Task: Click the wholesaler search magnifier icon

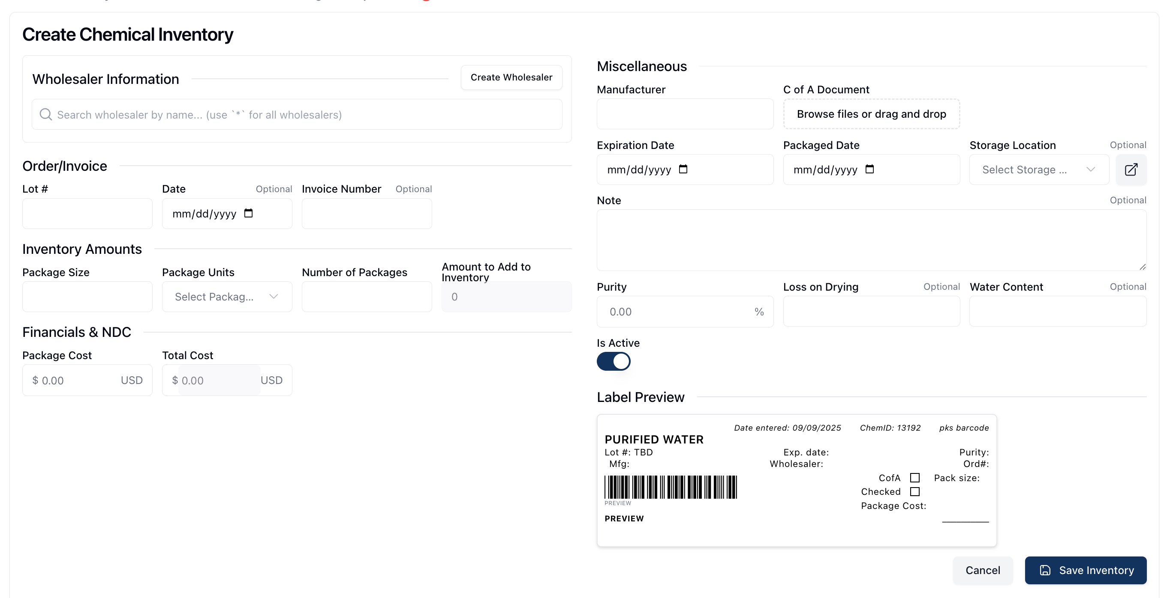Action: pos(45,115)
